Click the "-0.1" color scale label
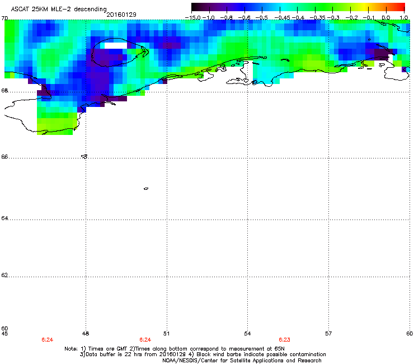The height and width of the screenshot is (364, 414). coord(368,18)
